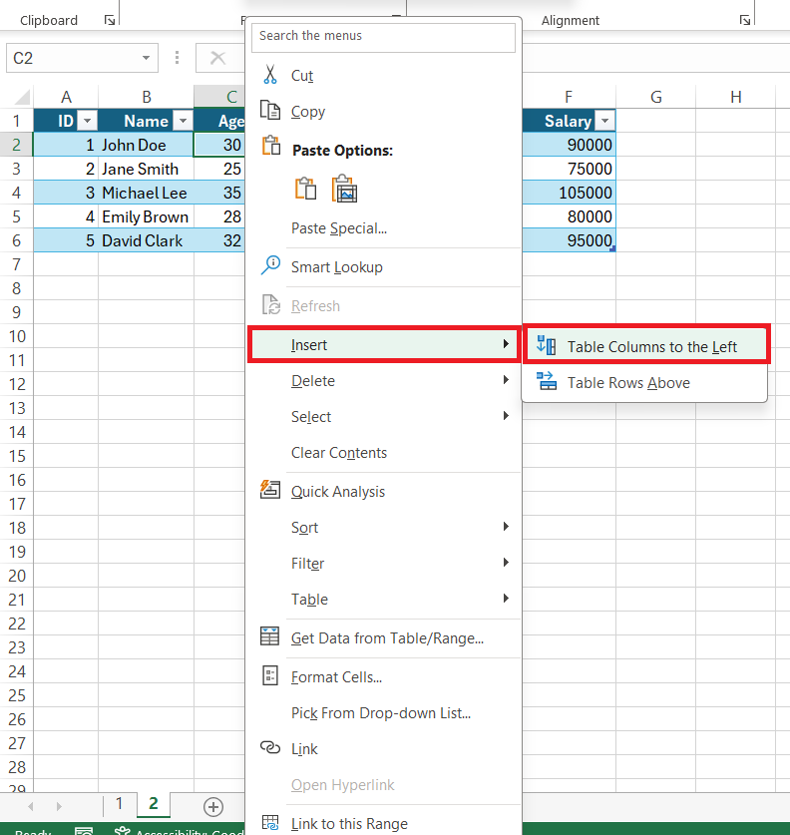
Task: Choose Table Rows Above
Action: [x=628, y=382]
